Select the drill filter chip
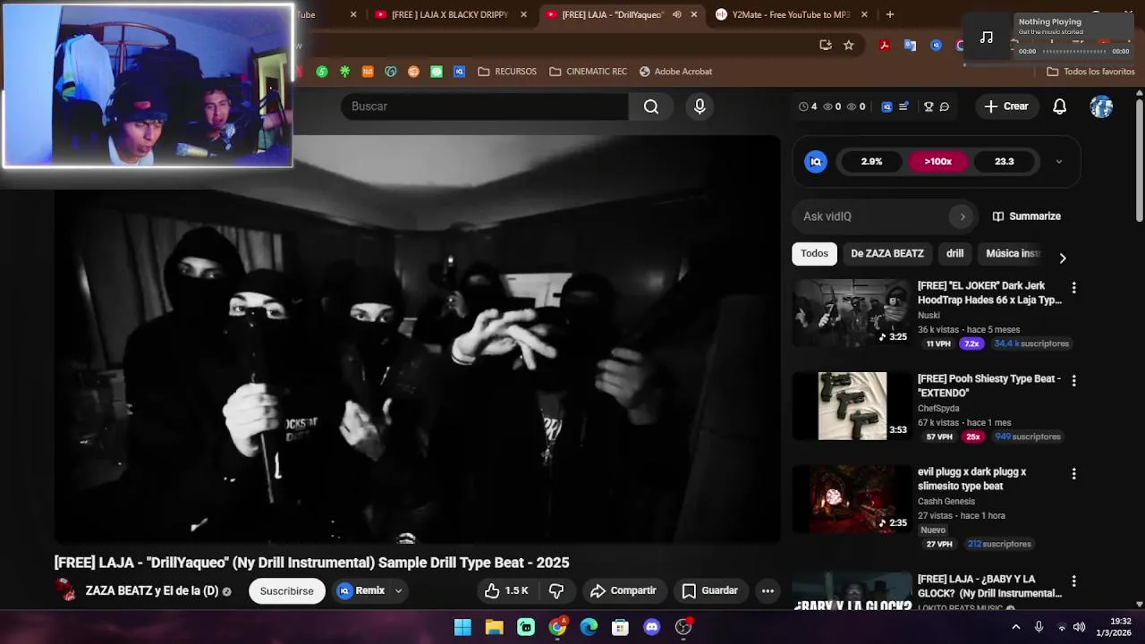This screenshot has height=644, width=1145. (x=954, y=253)
